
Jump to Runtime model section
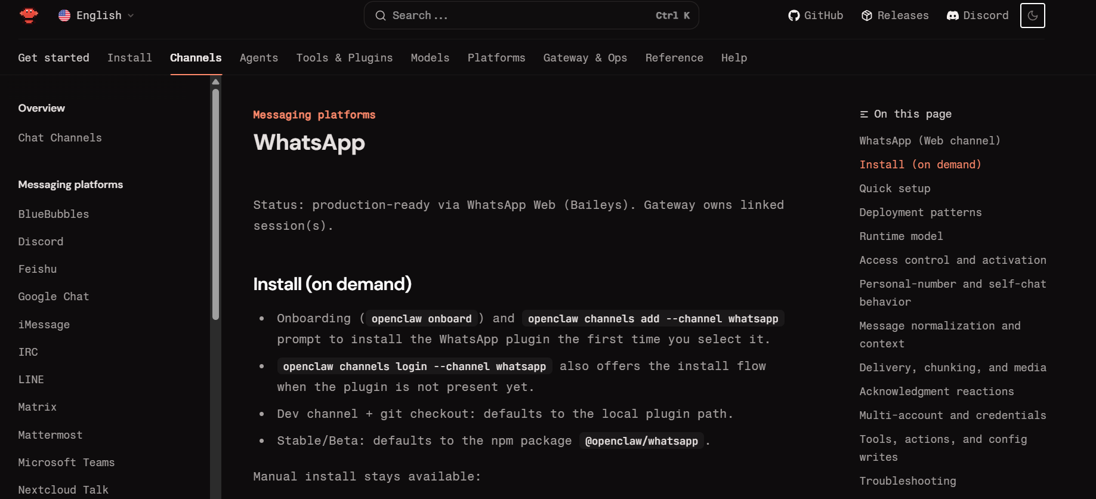(901, 236)
